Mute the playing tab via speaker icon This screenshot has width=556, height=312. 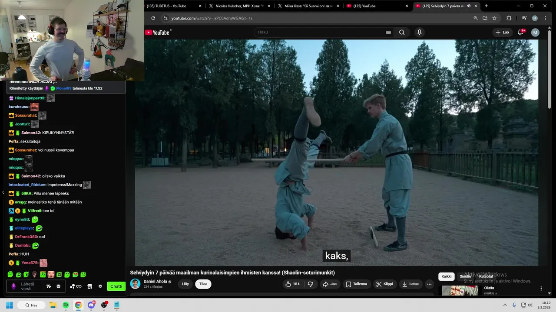(469, 6)
